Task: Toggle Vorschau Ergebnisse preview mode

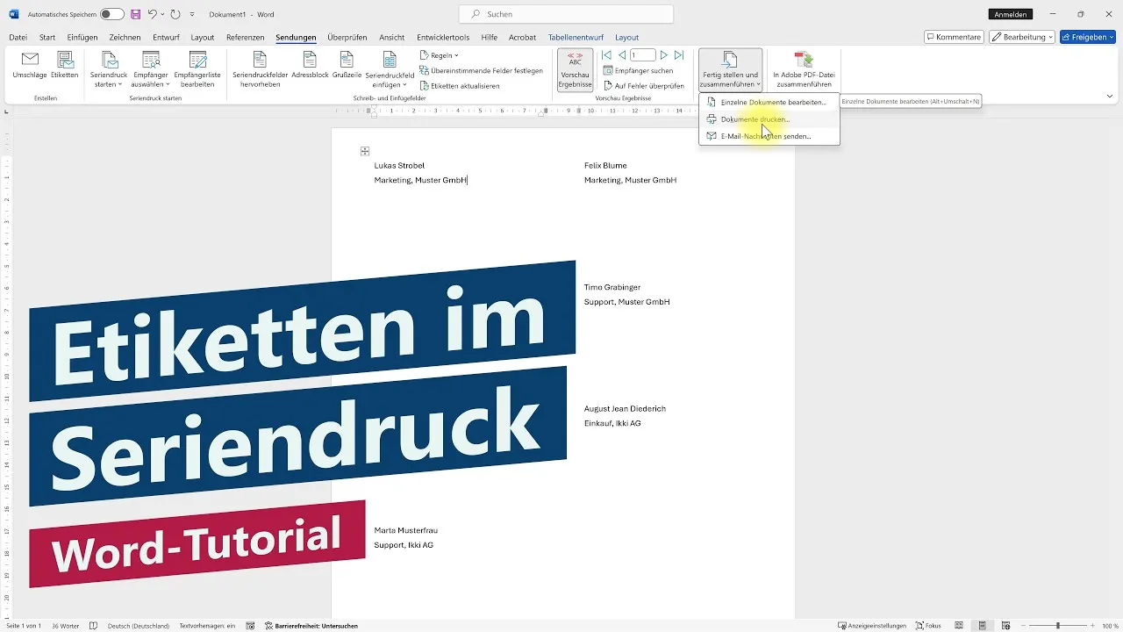Action: coord(575,68)
